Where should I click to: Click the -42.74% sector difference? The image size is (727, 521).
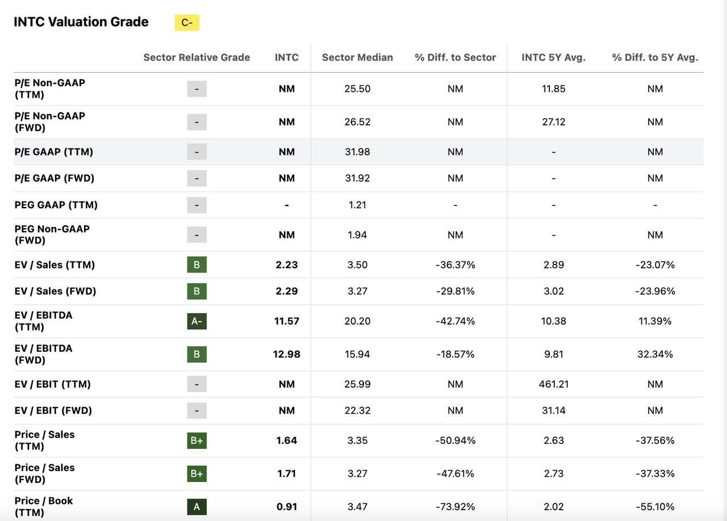click(456, 321)
